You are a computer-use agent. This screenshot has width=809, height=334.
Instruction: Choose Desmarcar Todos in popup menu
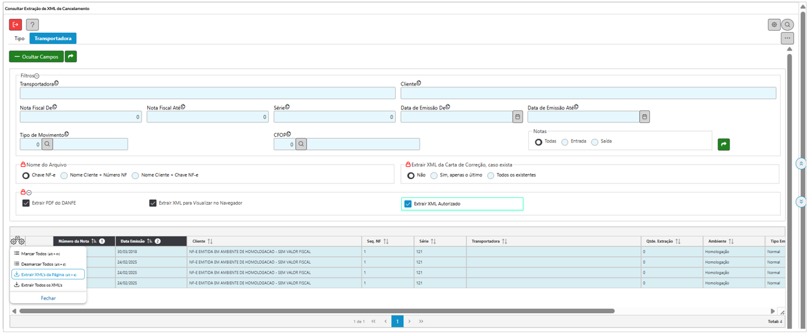coord(48,264)
